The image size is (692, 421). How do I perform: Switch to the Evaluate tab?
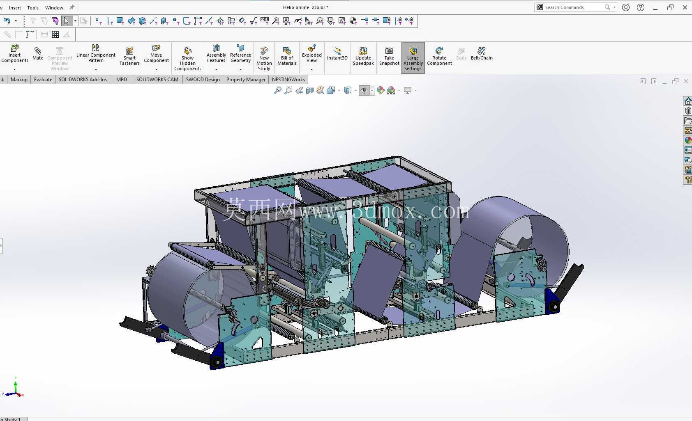coord(43,80)
